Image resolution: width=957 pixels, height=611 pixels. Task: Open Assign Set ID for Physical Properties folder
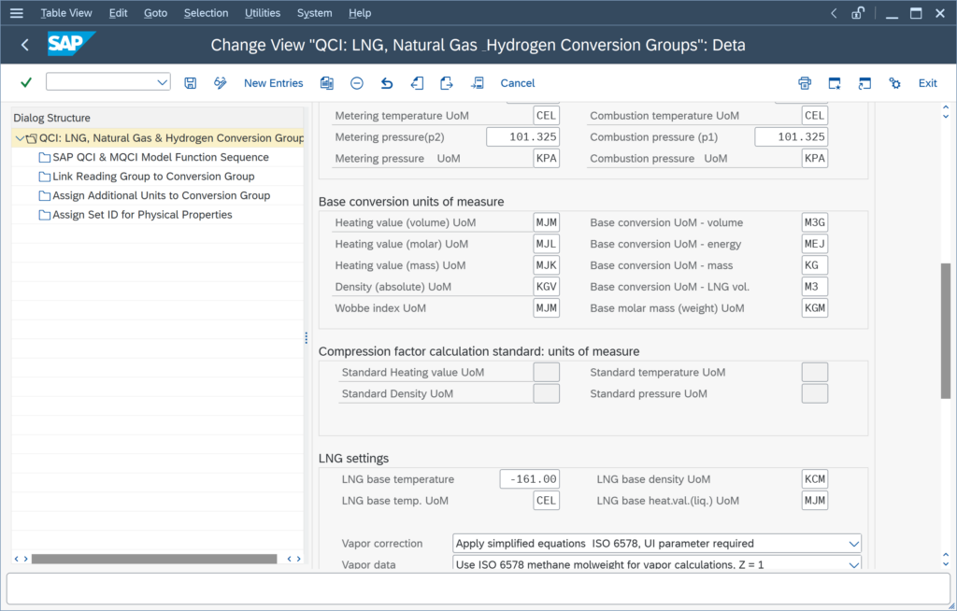[142, 215]
